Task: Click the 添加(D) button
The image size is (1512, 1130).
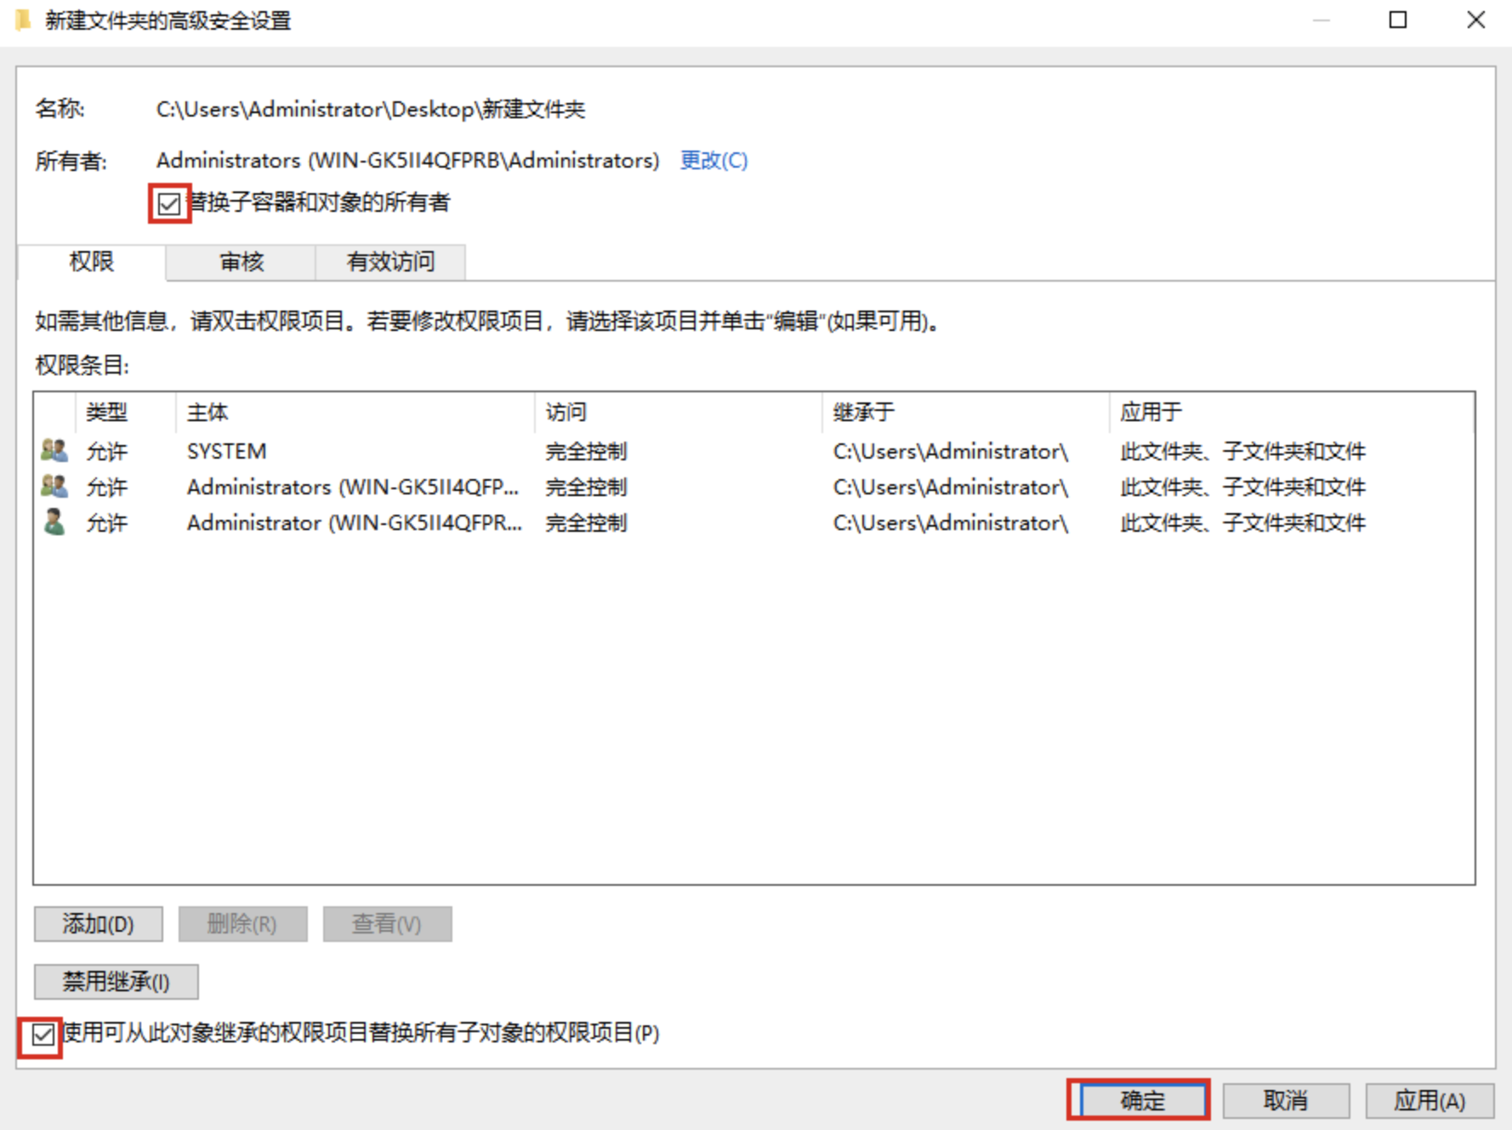Action: click(x=99, y=924)
